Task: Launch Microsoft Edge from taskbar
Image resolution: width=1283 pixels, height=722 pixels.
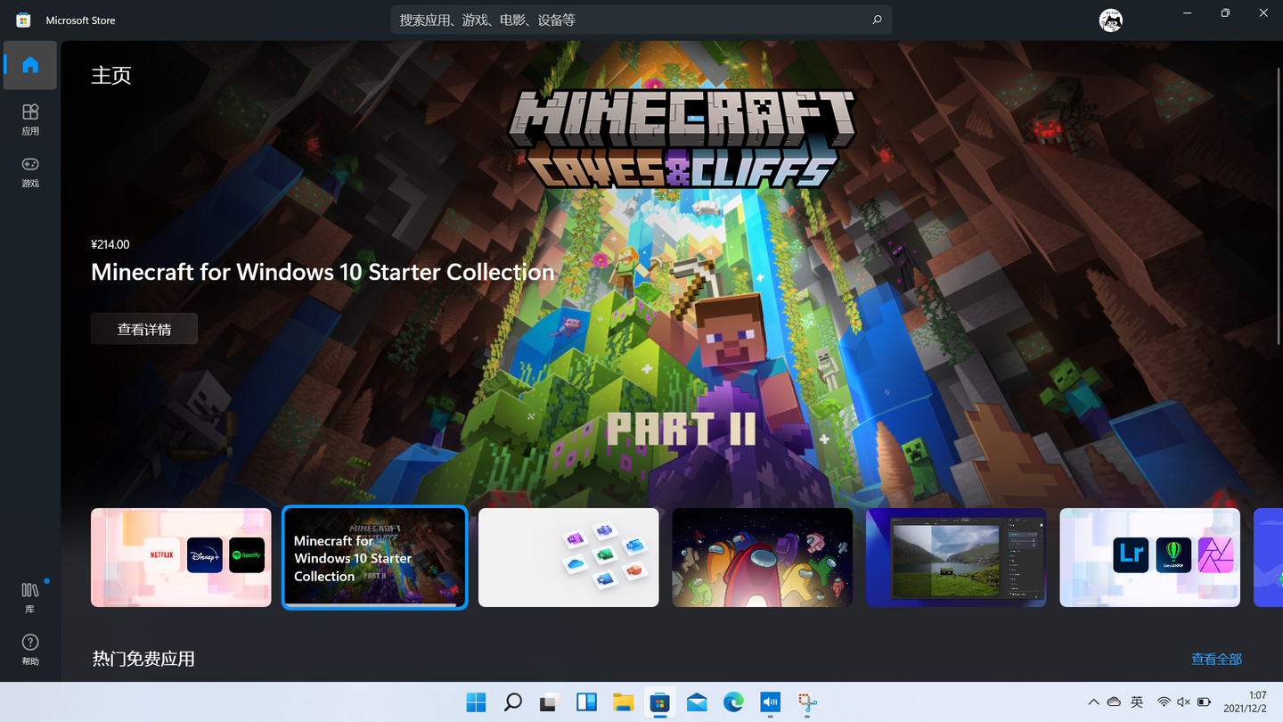Action: pyautogui.click(x=733, y=702)
